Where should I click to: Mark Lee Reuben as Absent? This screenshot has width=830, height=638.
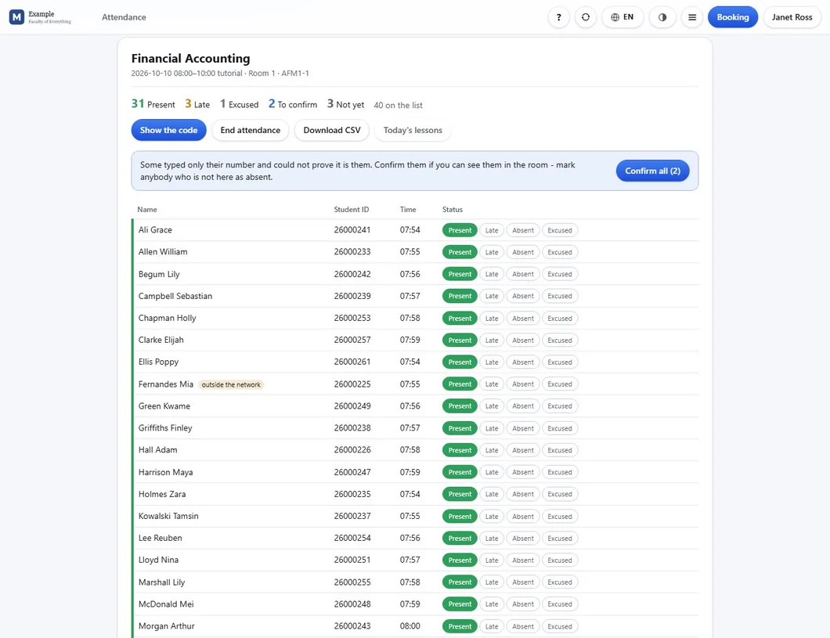click(523, 539)
